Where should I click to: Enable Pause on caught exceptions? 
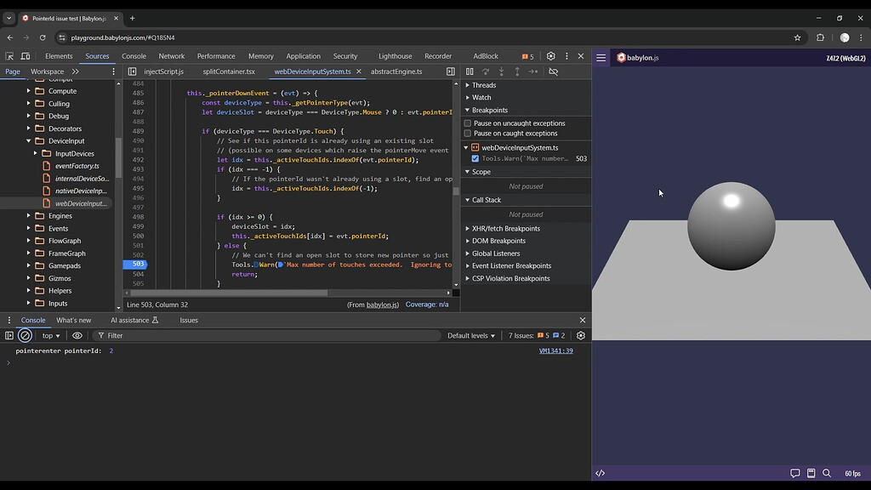[467, 133]
